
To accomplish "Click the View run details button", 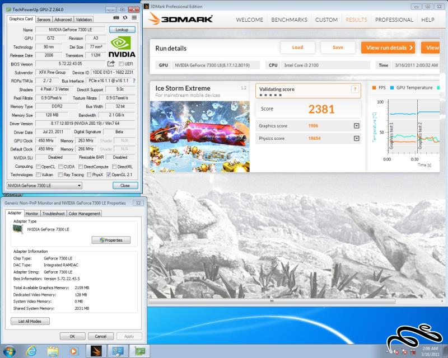I will (x=388, y=48).
